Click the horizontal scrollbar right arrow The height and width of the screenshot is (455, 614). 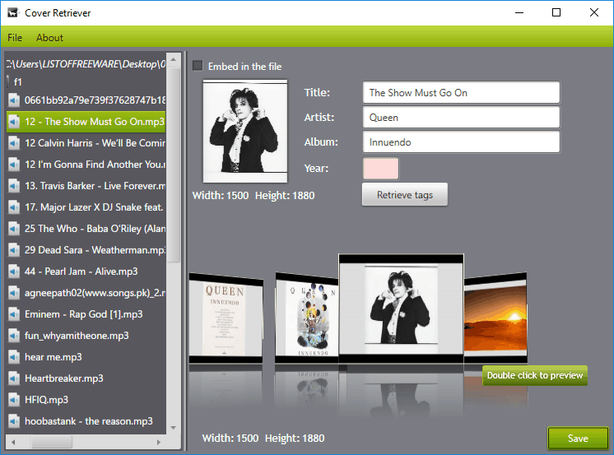click(159, 442)
